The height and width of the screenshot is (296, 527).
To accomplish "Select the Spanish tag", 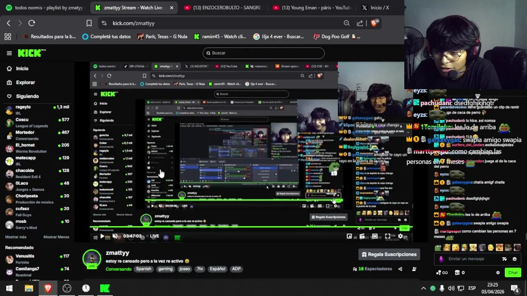I will pos(144,269).
